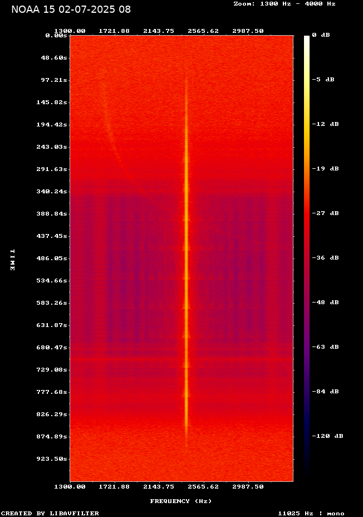Click the -36 dB color scale label
Viewport: 363px width, 517px height.
pyautogui.click(x=326, y=257)
